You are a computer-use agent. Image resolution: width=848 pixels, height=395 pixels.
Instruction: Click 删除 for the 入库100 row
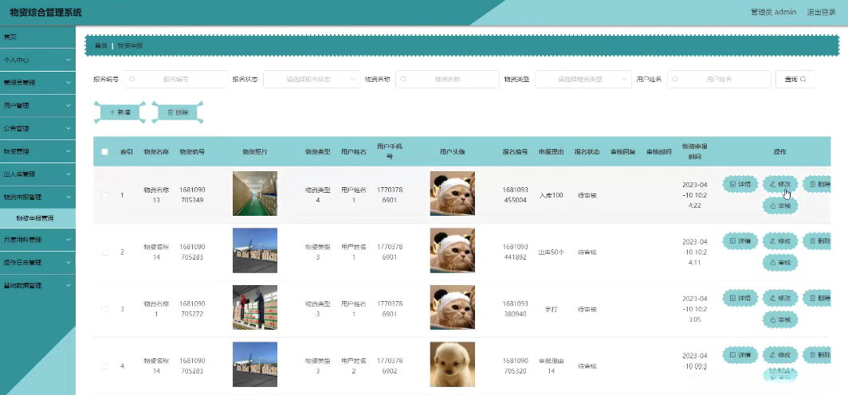pos(817,184)
